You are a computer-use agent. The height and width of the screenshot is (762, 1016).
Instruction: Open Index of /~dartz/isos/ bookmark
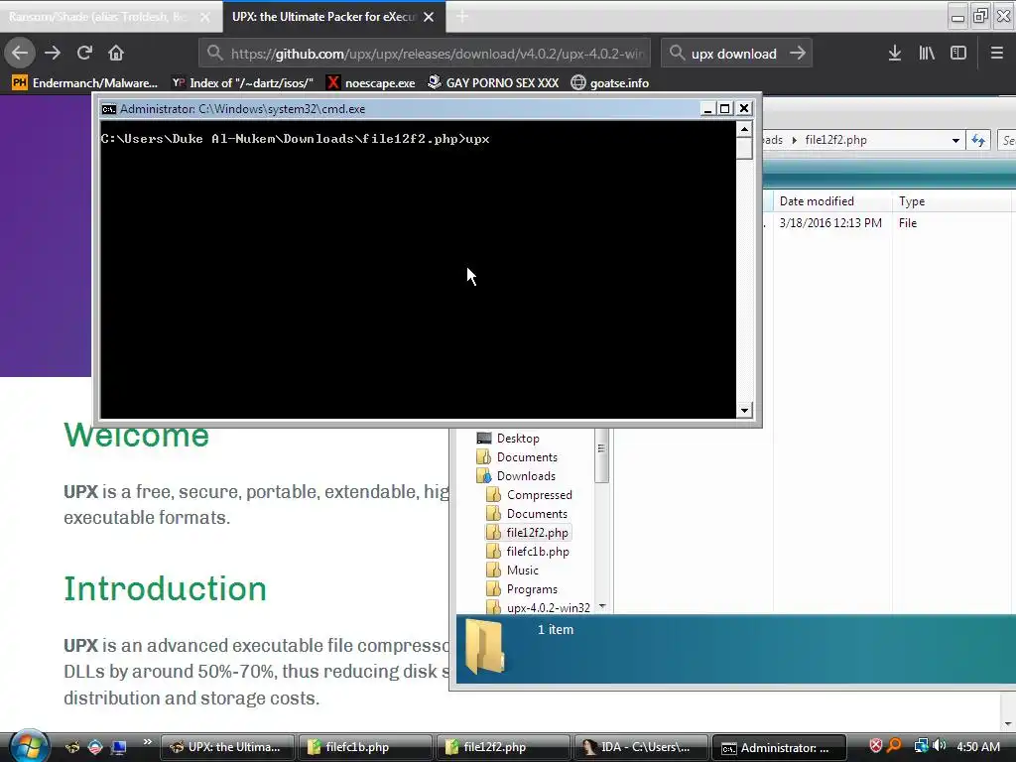pos(243,83)
